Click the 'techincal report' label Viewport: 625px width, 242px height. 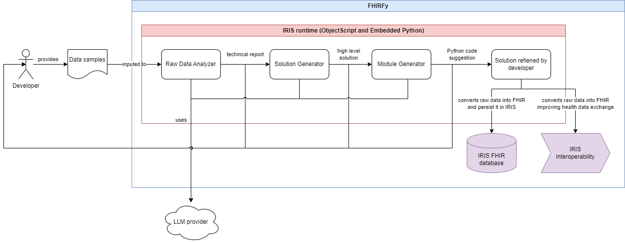[245, 54]
